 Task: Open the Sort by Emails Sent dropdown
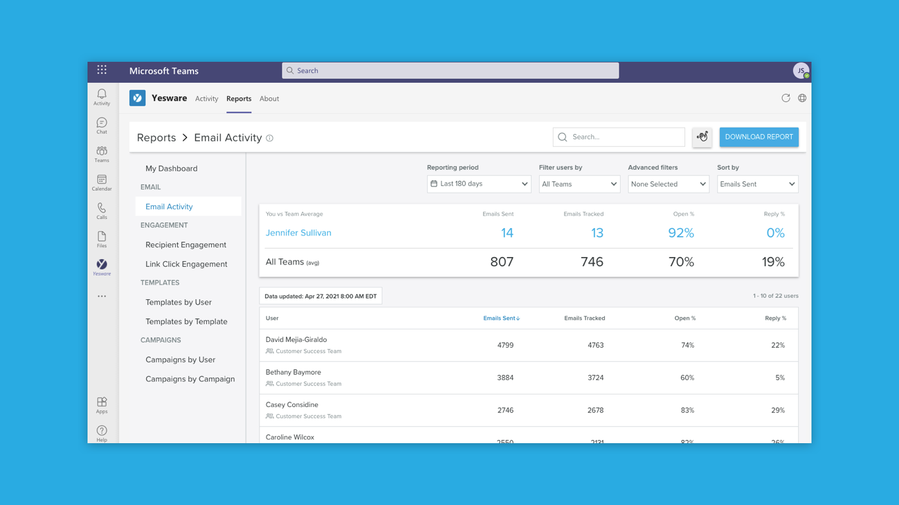757,184
